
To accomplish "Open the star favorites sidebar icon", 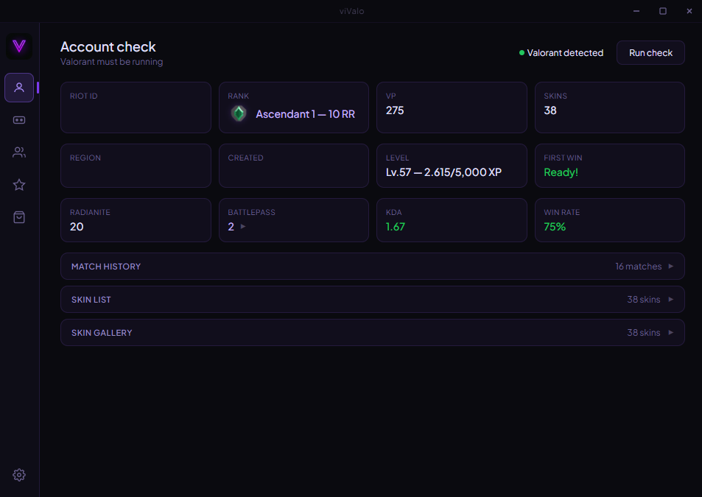I will point(19,185).
